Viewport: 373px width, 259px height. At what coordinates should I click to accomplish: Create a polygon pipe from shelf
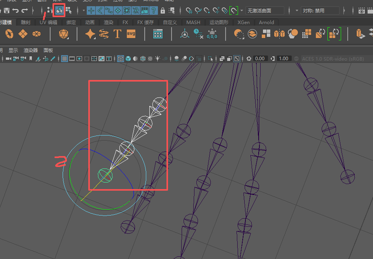pyautogui.click(x=9, y=34)
